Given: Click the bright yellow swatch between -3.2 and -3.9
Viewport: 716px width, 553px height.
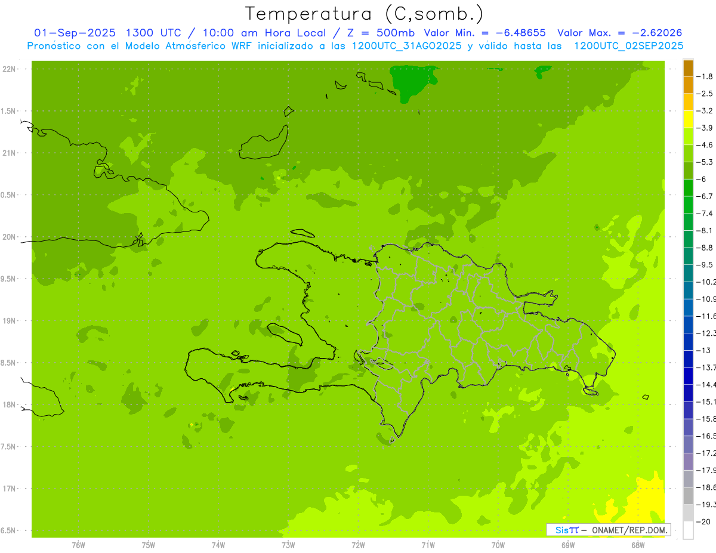Looking at the screenshot, I should pos(688,119).
